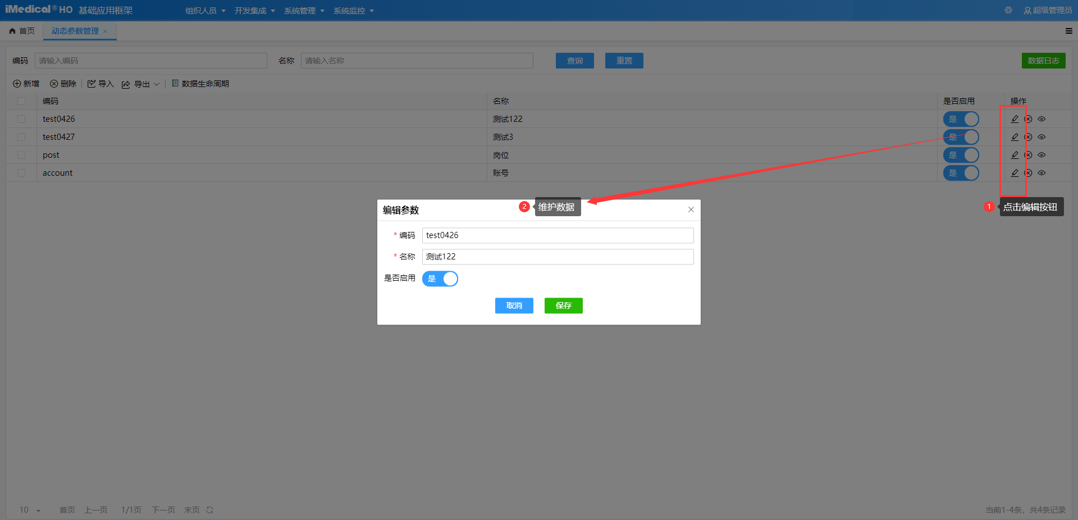Focus the 名称 search input field
This screenshot has height=520, width=1078.
417,61
